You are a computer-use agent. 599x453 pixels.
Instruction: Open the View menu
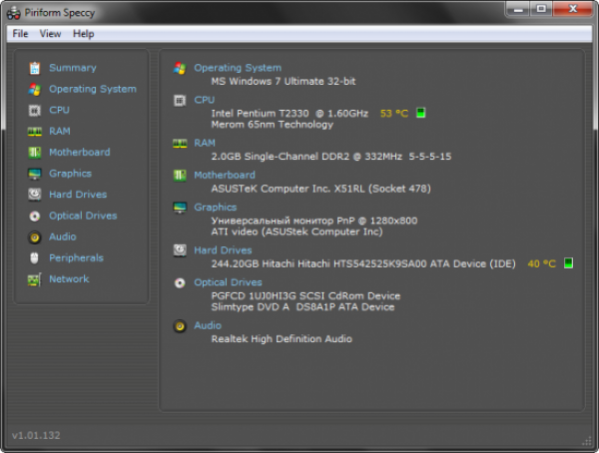point(51,34)
